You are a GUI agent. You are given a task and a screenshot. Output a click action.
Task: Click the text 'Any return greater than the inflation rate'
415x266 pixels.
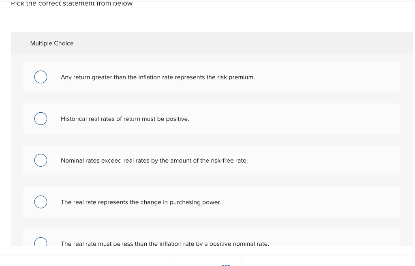click(x=158, y=77)
